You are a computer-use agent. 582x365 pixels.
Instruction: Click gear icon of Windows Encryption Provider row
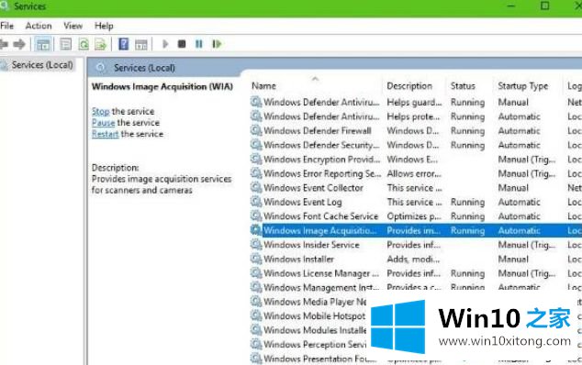pyautogui.click(x=256, y=160)
